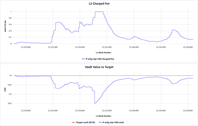Click the "L1 Block Number" axis title under the fee chart
The image size is (198, 126).
coord(104,53)
